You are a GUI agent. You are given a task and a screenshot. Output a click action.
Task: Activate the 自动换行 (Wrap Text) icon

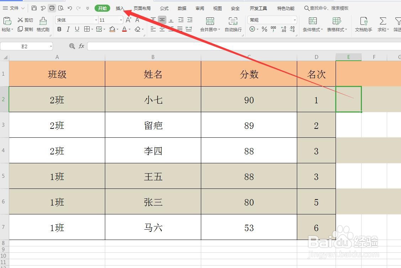233,24
